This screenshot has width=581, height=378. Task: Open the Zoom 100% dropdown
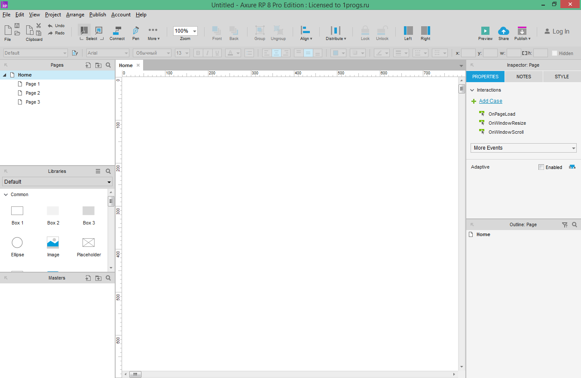click(x=185, y=31)
